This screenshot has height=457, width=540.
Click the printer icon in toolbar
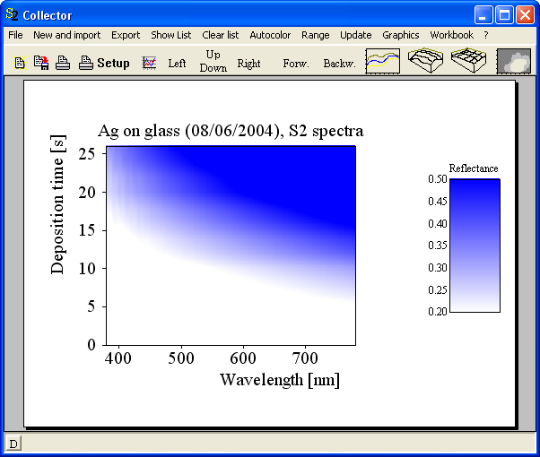tap(63, 63)
